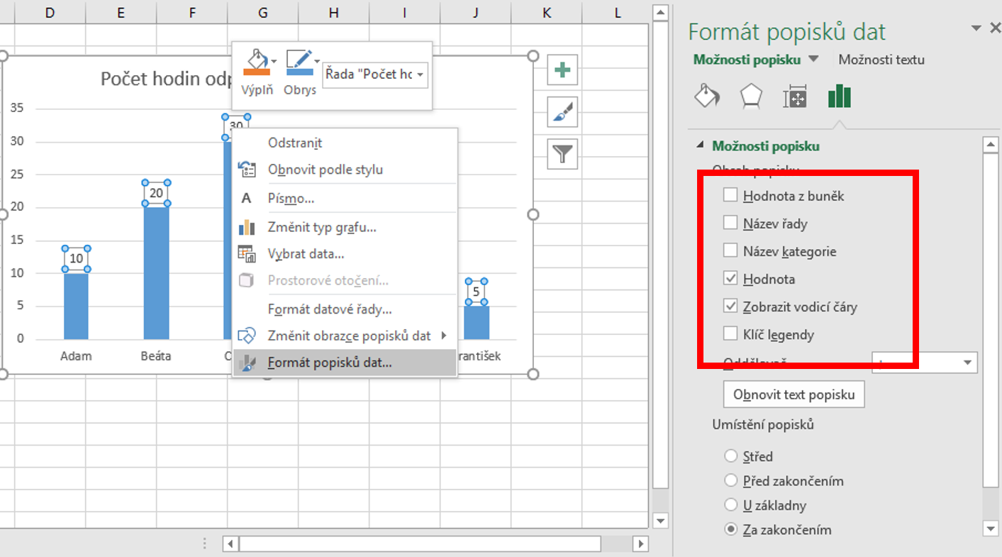Click the Změnit typ grafu chart icon
Viewport: 1002px width, 557px height.
(x=247, y=227)
